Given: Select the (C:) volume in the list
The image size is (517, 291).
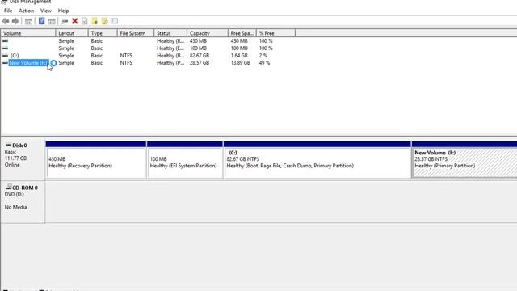Looking at the screenshot, I should tap(15, 56).
